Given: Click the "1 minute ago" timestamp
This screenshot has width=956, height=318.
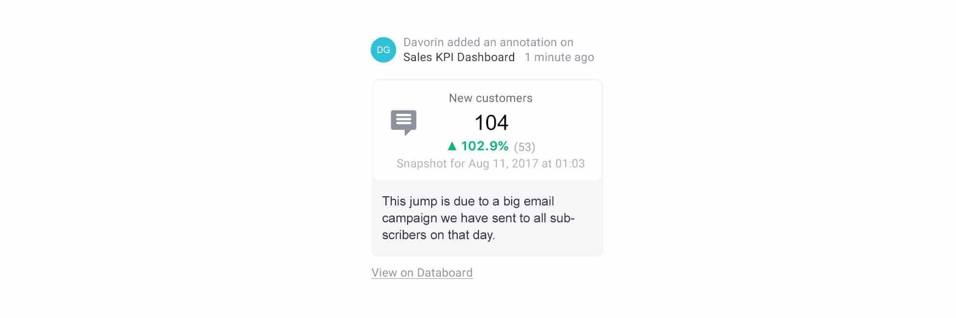Looking at the screenshot, I should point(559,57).
